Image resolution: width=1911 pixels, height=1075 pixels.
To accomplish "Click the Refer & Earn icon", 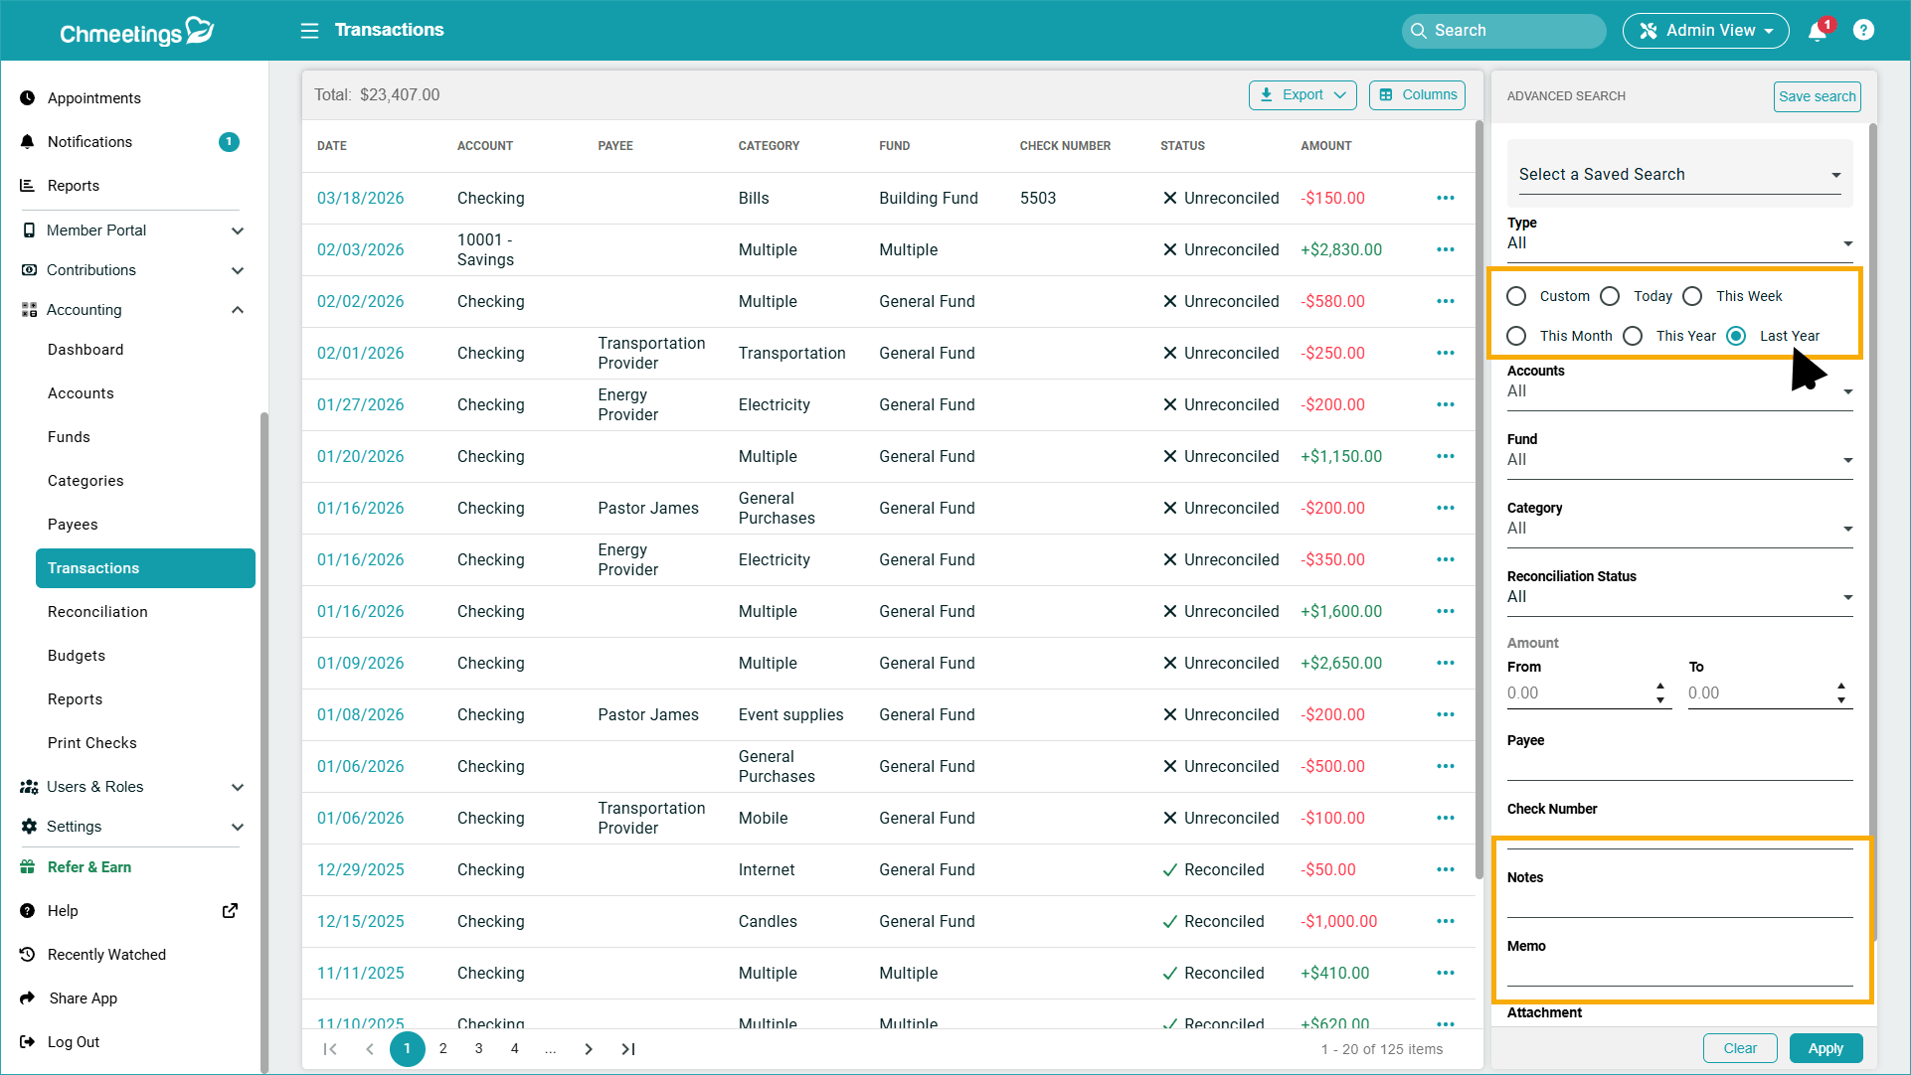I will (28, 866).
